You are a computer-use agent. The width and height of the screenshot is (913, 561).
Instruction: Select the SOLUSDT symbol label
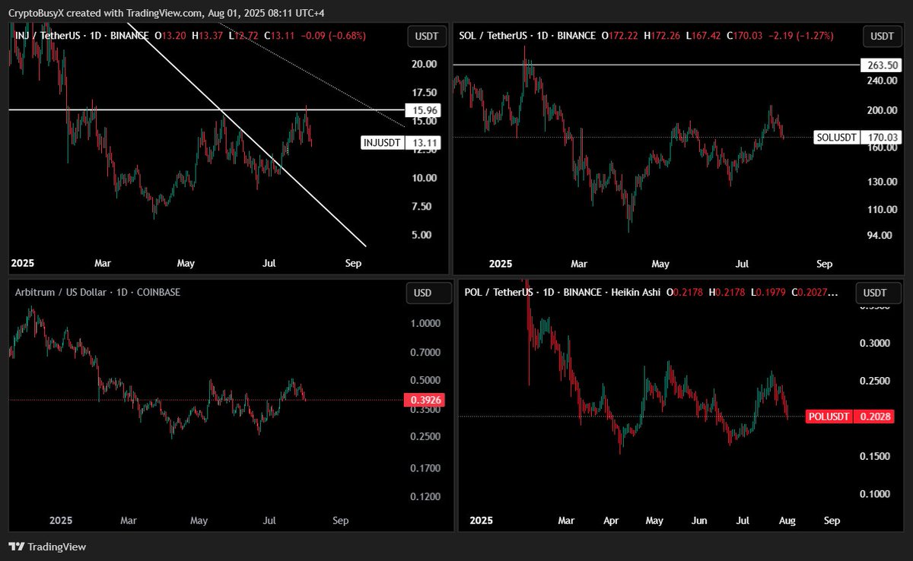[x=836, y=138]
